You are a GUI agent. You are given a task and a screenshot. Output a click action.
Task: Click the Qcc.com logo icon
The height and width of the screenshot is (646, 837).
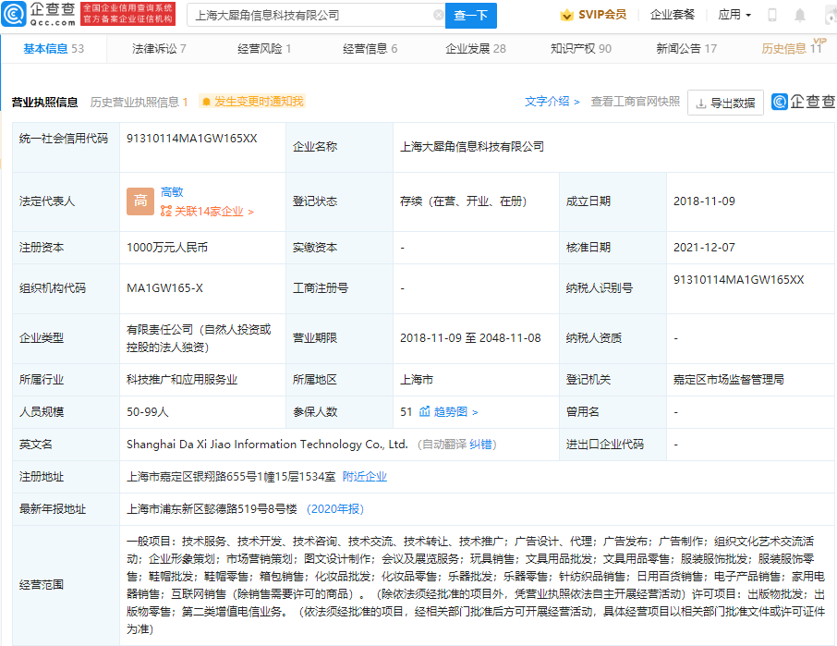(13, 14)
